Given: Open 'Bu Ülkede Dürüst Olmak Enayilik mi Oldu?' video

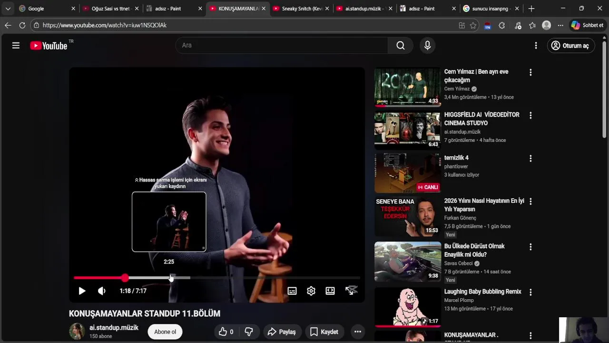Looking at the screenshot, I should click(474, 250).
